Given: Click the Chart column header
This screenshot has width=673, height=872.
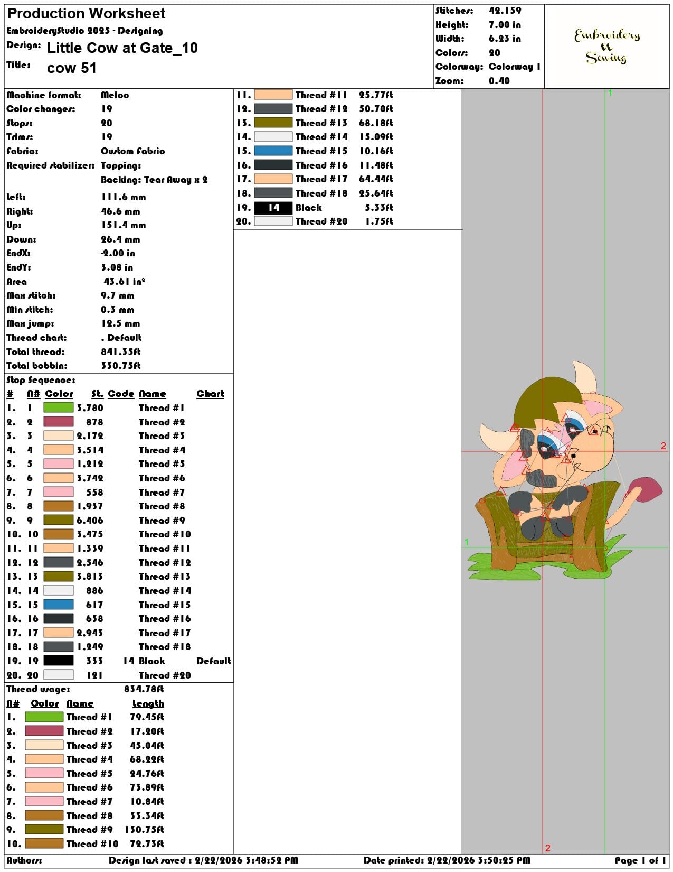Looking at the screenshot, I should tap(210, 394).
